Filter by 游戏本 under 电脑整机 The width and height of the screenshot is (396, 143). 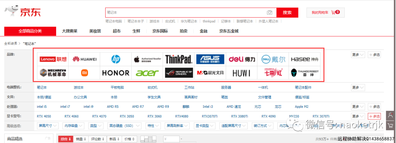79,87
